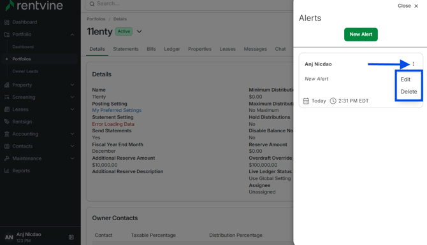Click the Leases document icon
The height and width of the screenshot is (245, 427).
(x=7, y=109)
